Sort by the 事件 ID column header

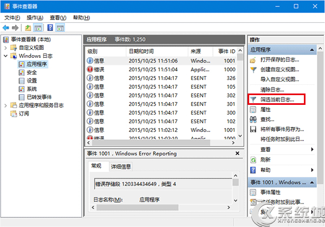click(x=225, y=51)
